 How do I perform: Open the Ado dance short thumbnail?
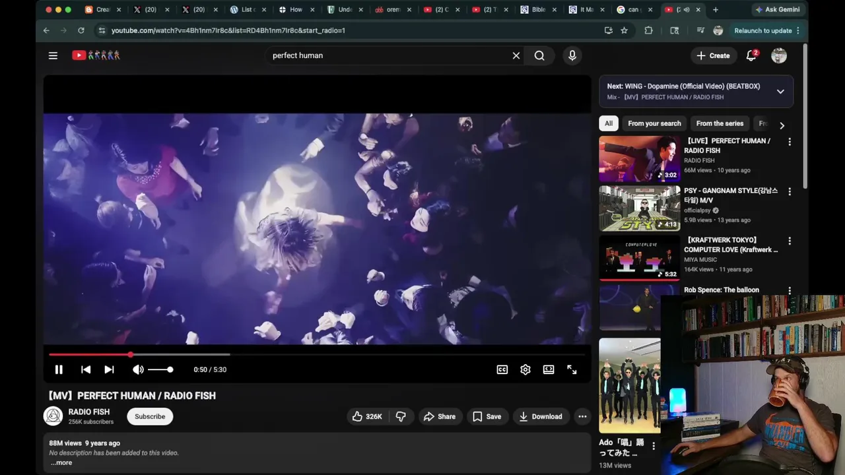[629, 385]
